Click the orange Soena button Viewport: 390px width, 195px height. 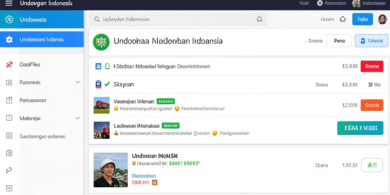pos(372,105)
